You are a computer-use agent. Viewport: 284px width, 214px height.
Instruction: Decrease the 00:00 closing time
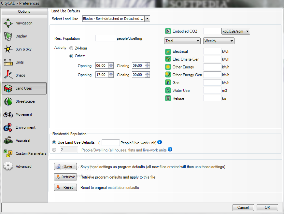[148, 76]
